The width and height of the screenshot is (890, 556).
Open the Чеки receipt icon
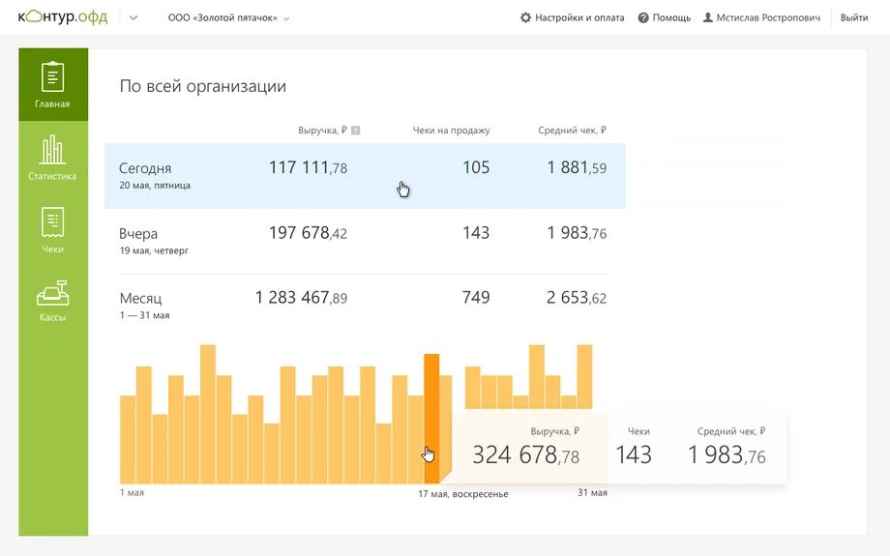(x=53, y=221)
